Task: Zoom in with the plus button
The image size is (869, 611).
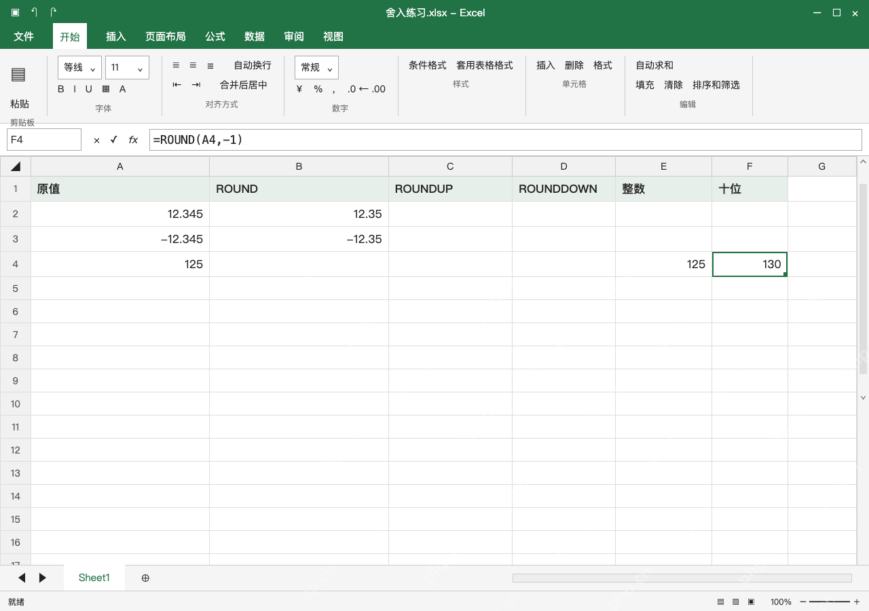Action: [x=857, y=601]
